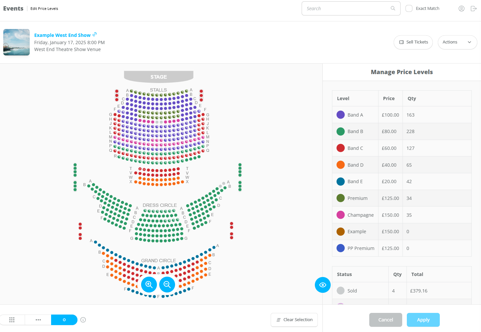Image resolution: width=481 pixels, height=332 pixels.
Task: Click into the Search input field
Action: pos(347,9)
